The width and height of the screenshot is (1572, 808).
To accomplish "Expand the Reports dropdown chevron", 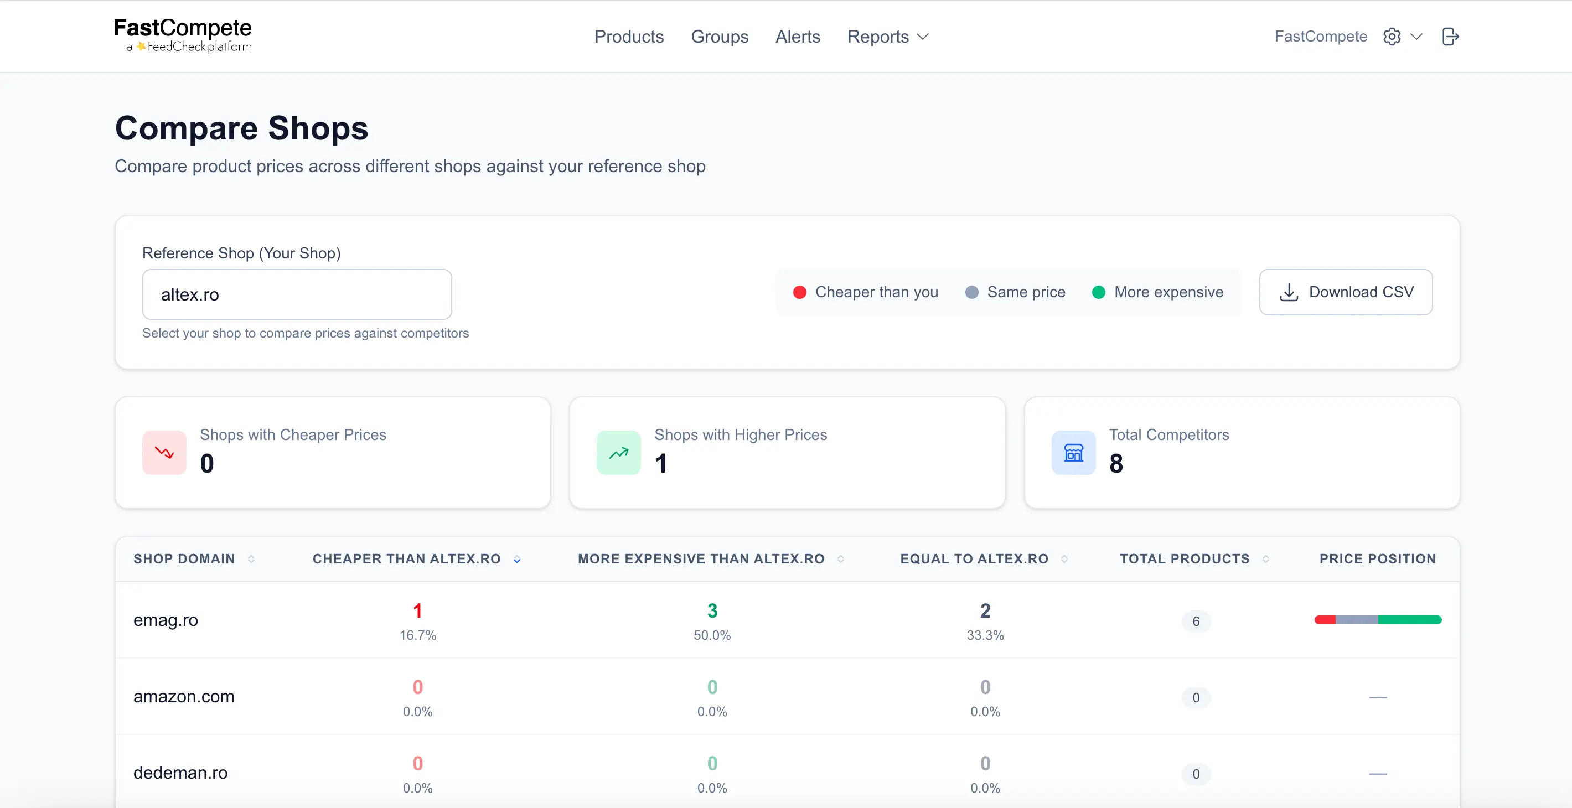I will 923,37.
